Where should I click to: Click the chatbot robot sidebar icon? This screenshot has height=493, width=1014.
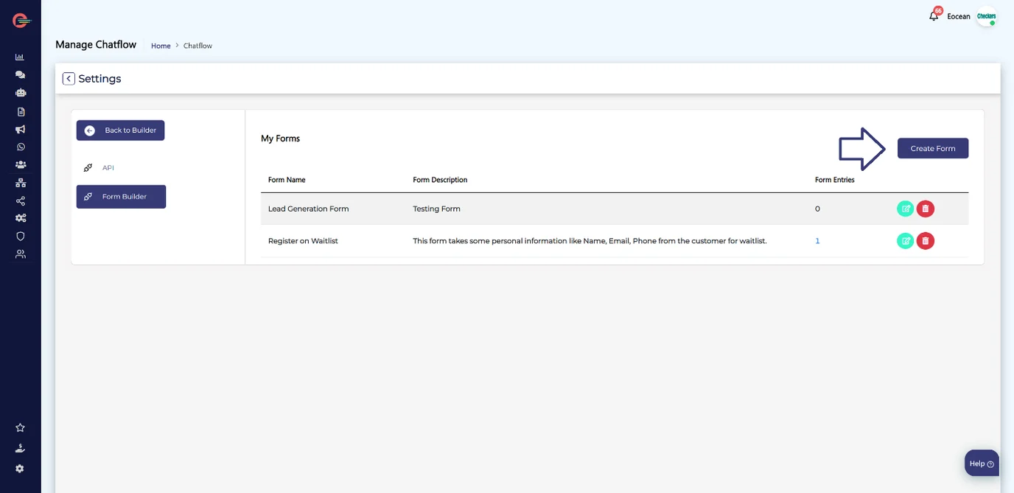pyautogui.click(x=20, y=93)
